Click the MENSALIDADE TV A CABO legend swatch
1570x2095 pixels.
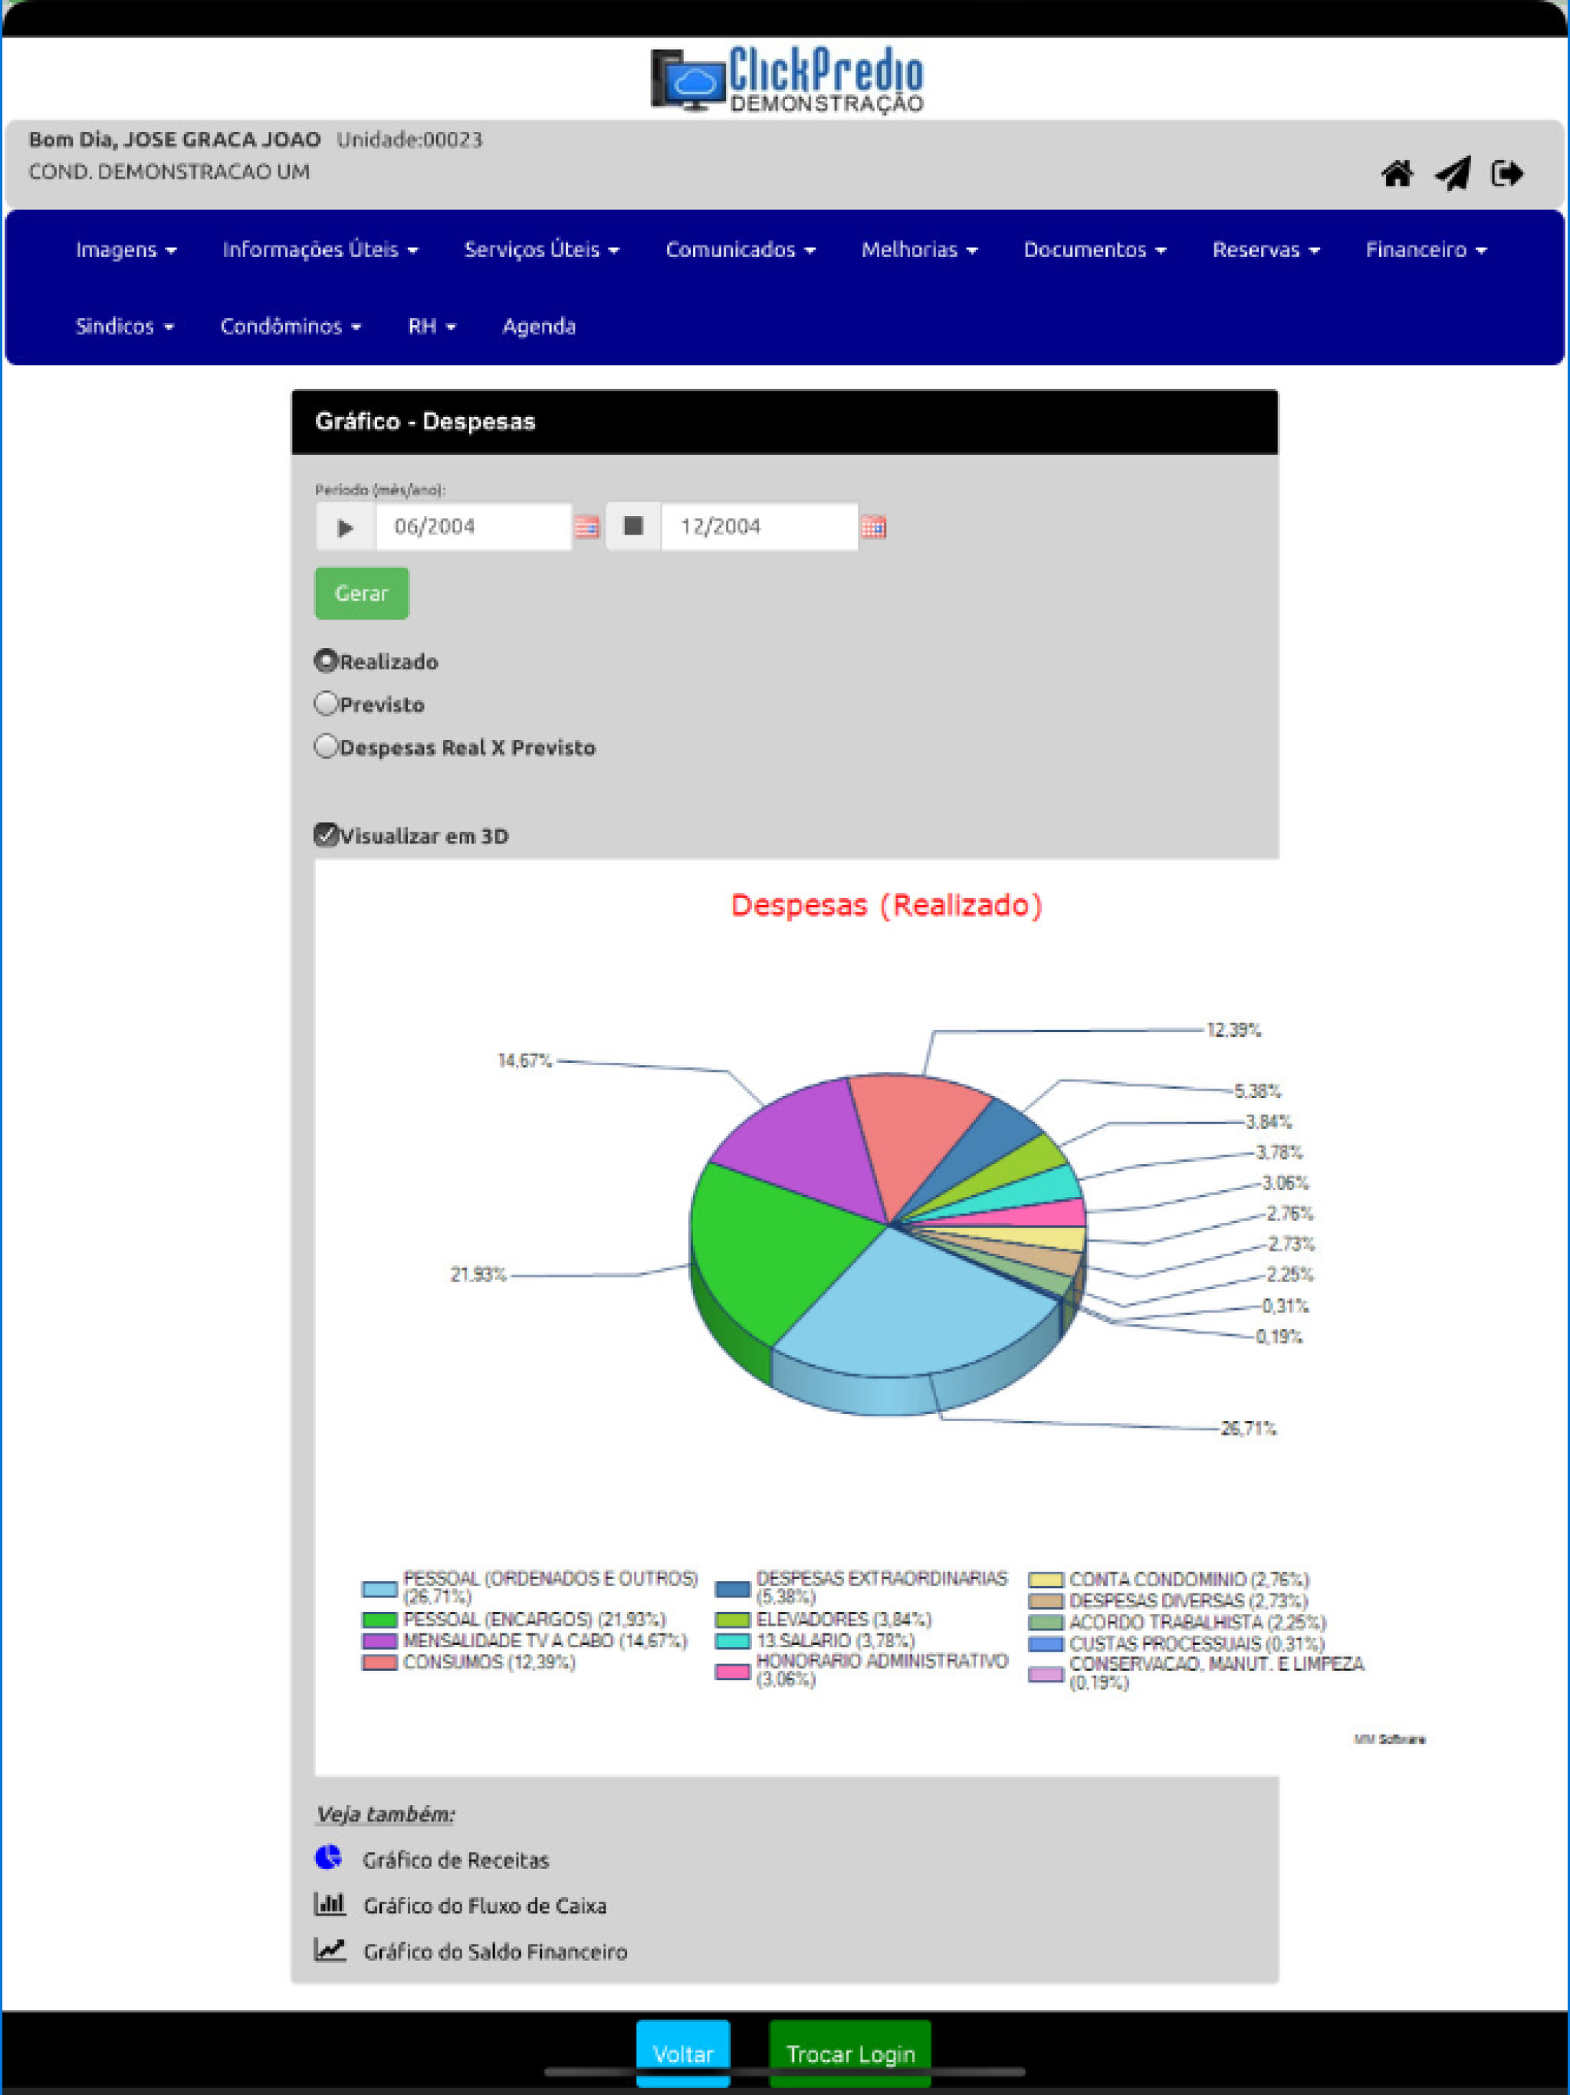click(x=379, y=1640)
